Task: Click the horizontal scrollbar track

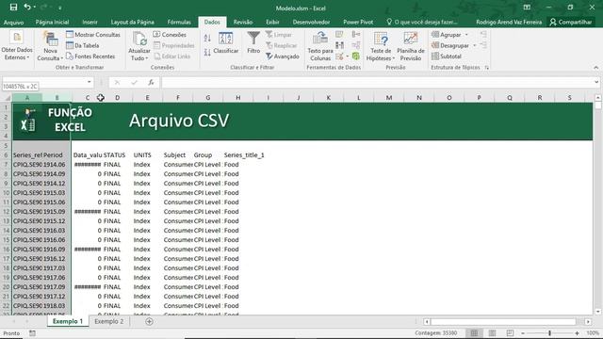Action: pyautogui.click(x=503, y=321)
